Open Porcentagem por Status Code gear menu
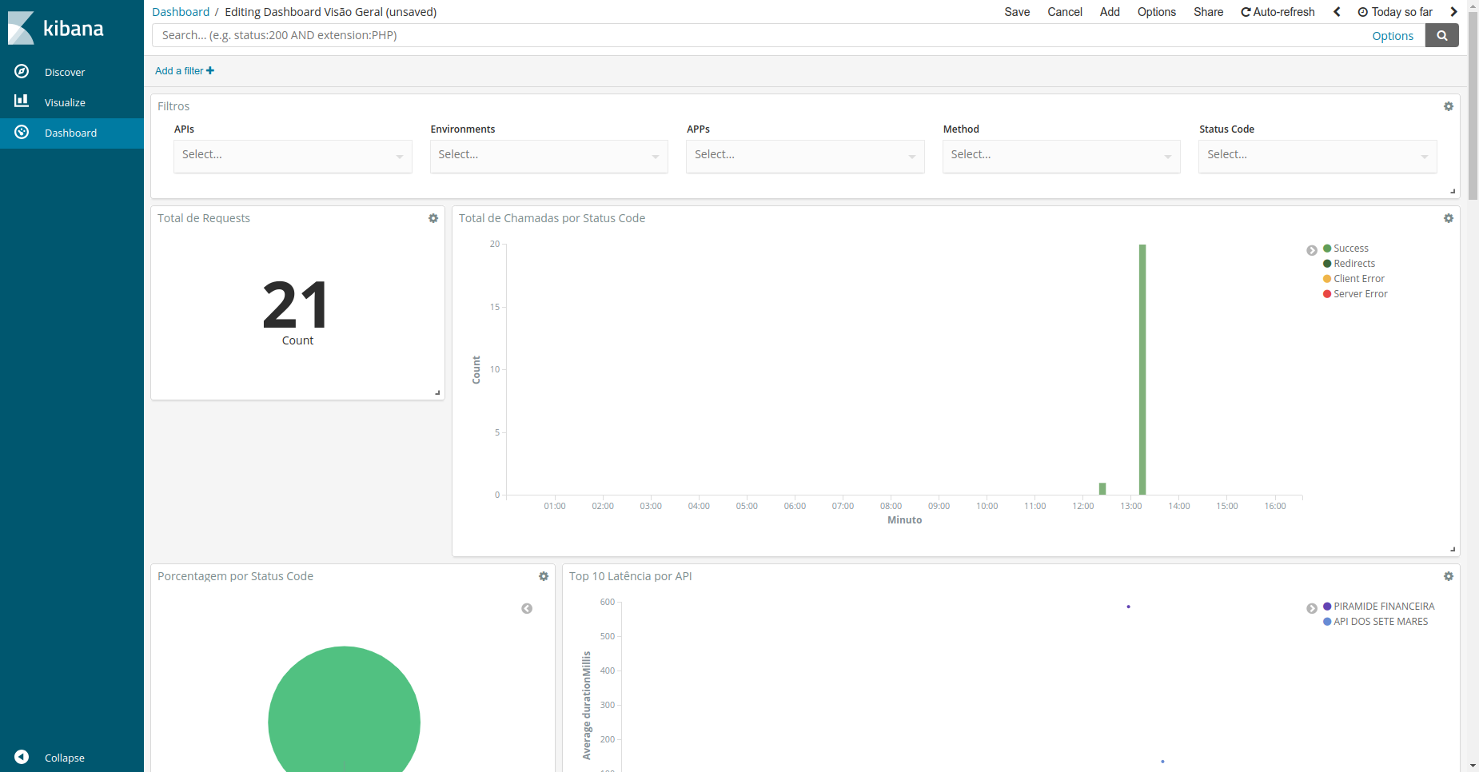The image size is (1479, 772). point(544,576)
